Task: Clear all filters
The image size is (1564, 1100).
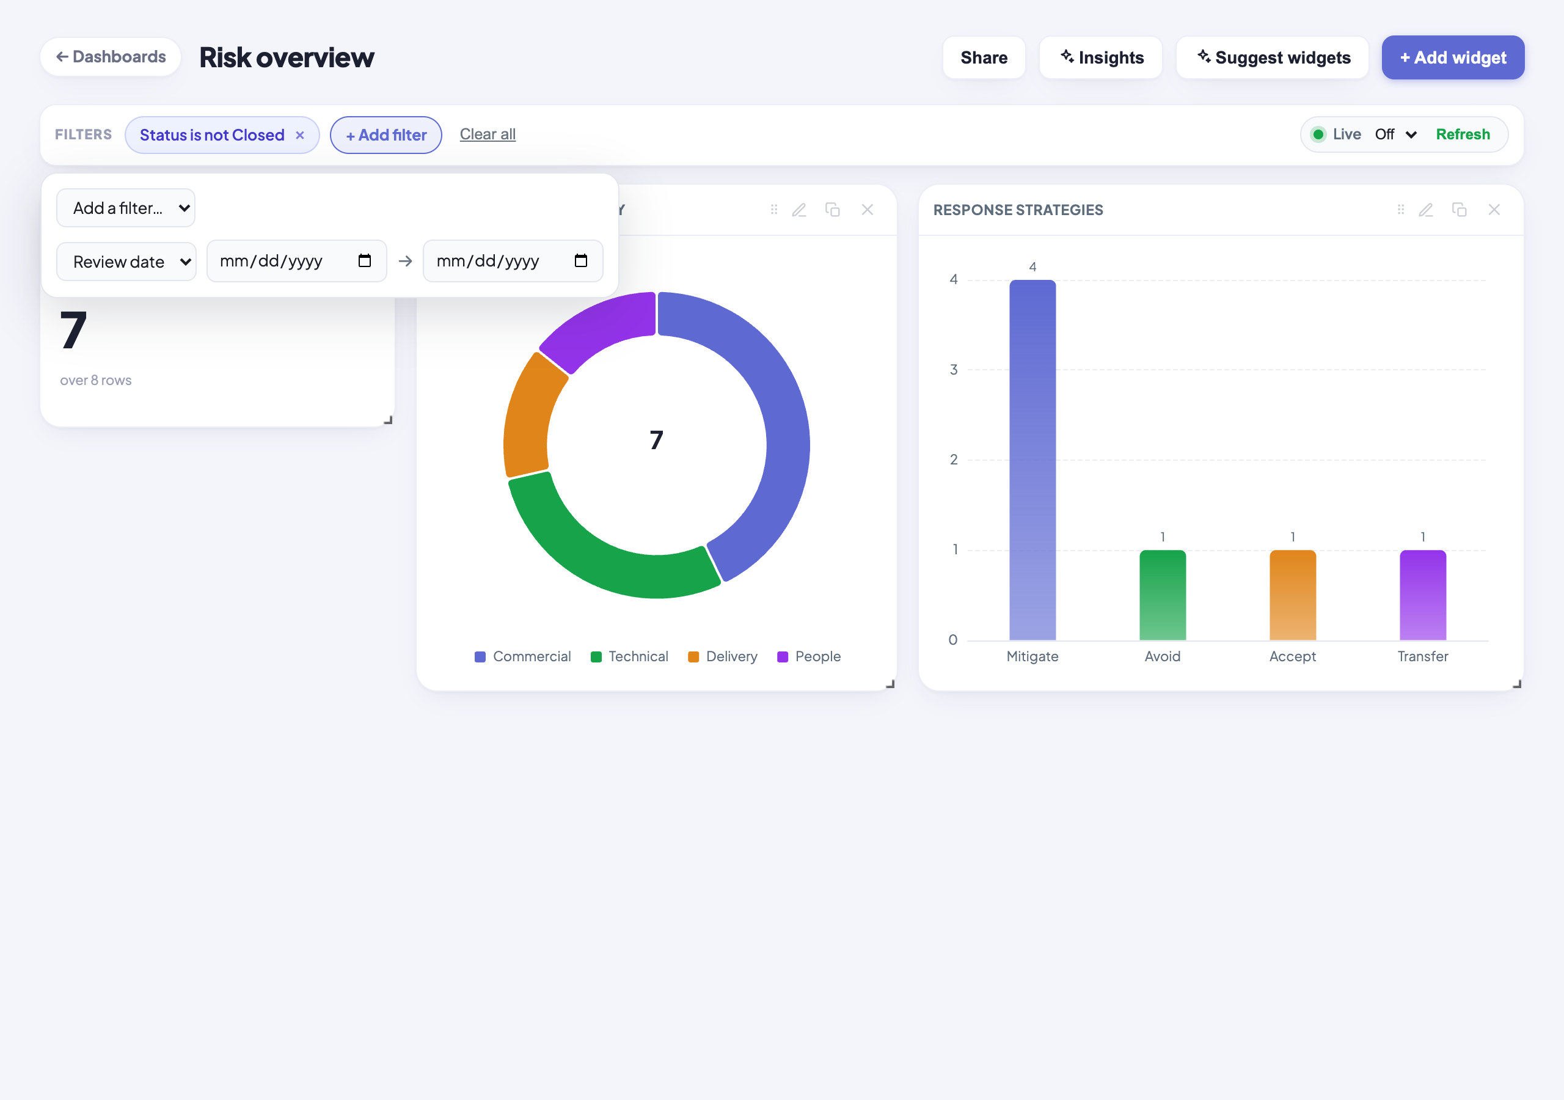Action: (x=488, y=134)
